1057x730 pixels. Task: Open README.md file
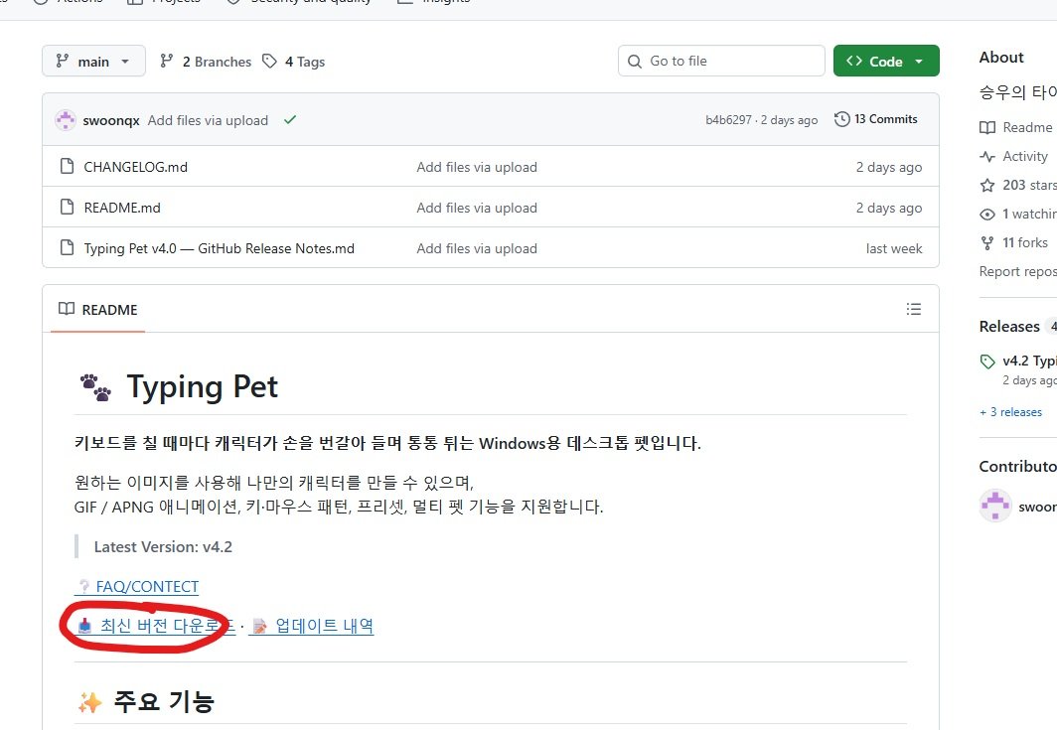coord(122,208)
